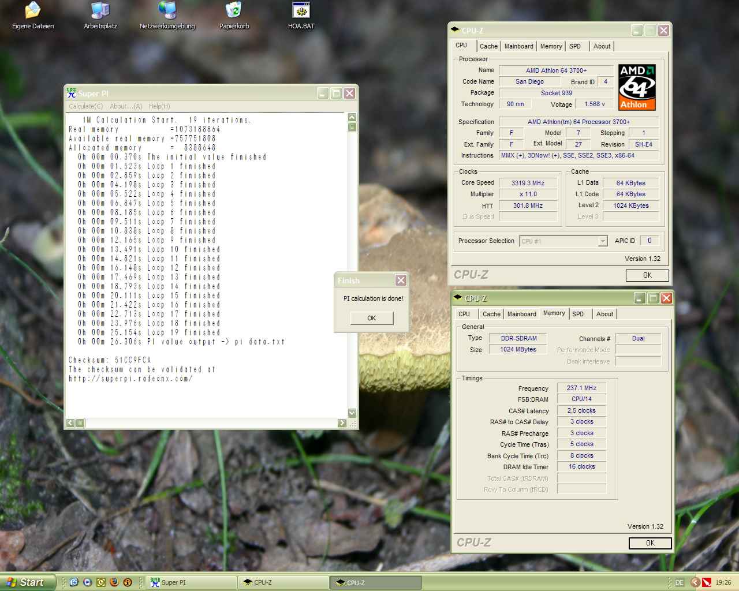Click the third quick launch icon
Screen dimensions: 739x591
coord(100,582)
